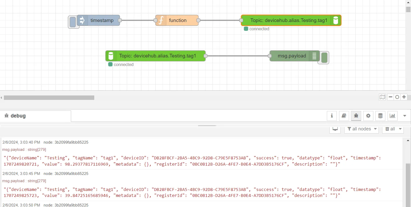Select the debug sidebar tab
The image size is (411, 207).
click(x=36, y=116)
